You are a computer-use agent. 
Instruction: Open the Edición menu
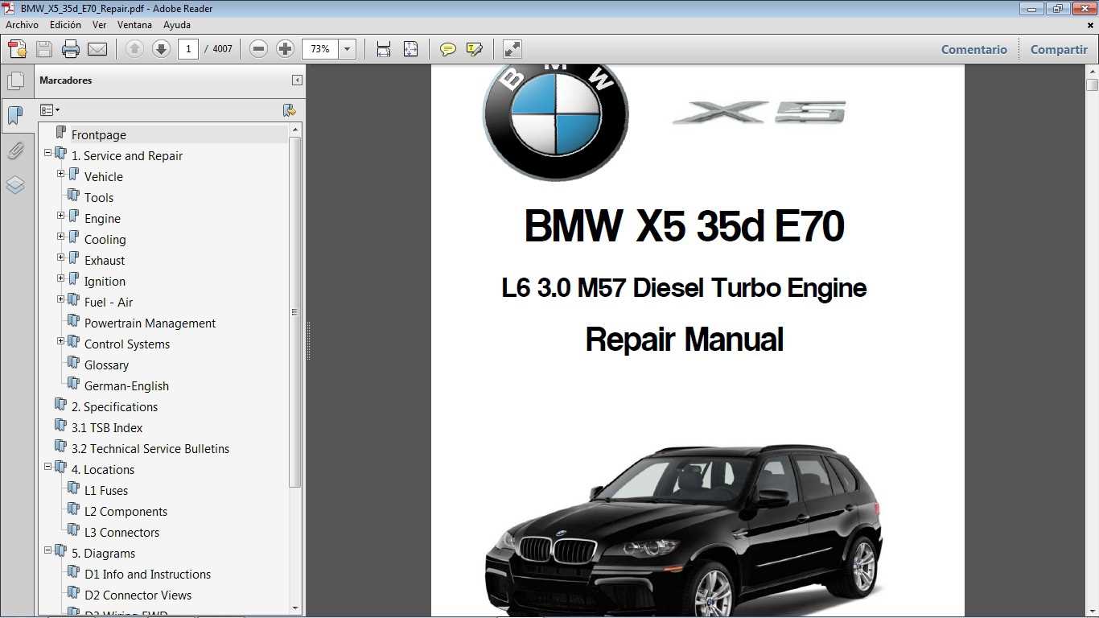65,25
